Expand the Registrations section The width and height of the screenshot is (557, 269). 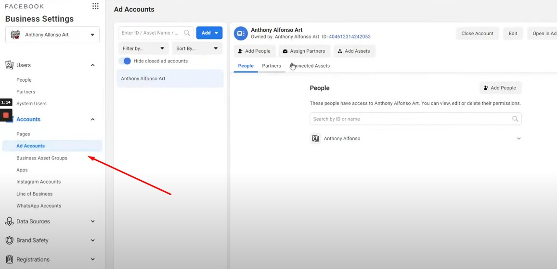(93, 259)
